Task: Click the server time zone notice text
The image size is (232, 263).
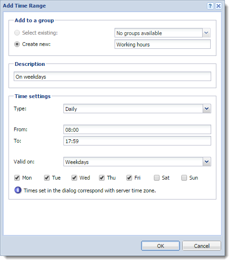Action: pos(89,190)
